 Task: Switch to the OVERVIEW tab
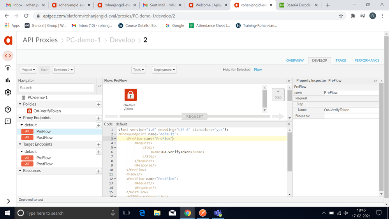tap(295, 60)
